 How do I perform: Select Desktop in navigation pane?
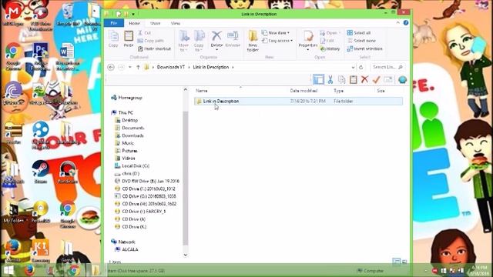tap(126, 120)
